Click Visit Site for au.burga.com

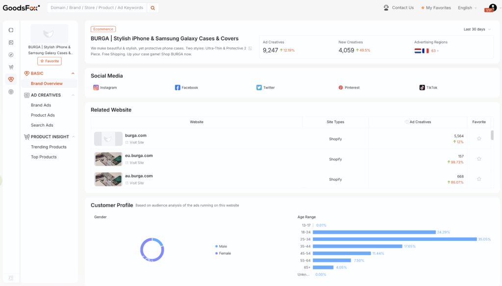[x=134, y=183]
